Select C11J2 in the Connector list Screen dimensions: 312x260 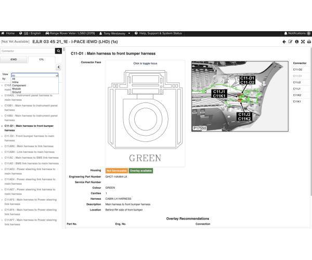(297, 82)
